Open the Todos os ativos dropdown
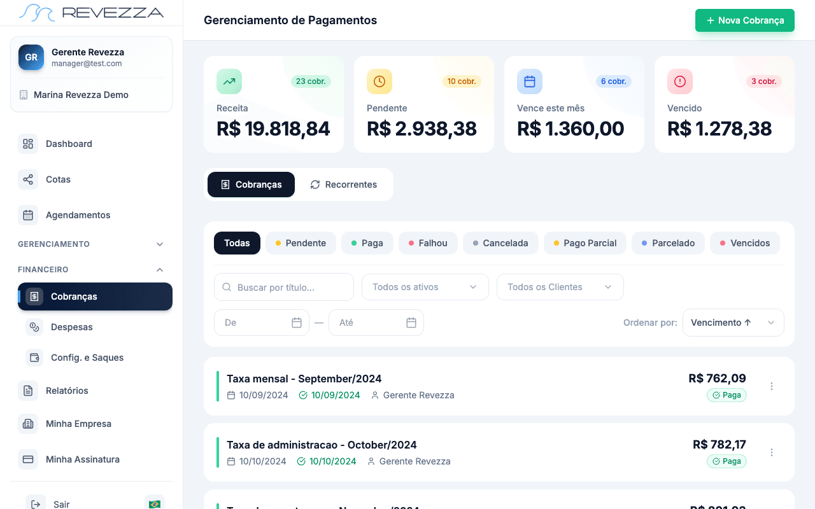Image resolution: width=815 pixels, height=509 pixels. click(425, 287)
